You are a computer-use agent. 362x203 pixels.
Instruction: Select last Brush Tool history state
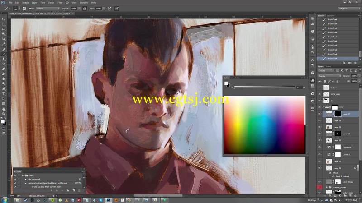coord(338,59)
